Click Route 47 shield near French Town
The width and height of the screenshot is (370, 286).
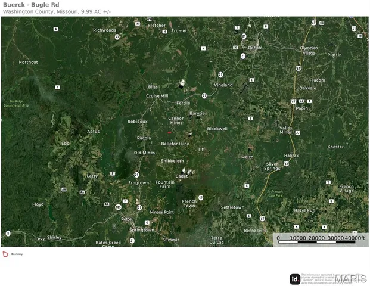click(x=201, y=197)
